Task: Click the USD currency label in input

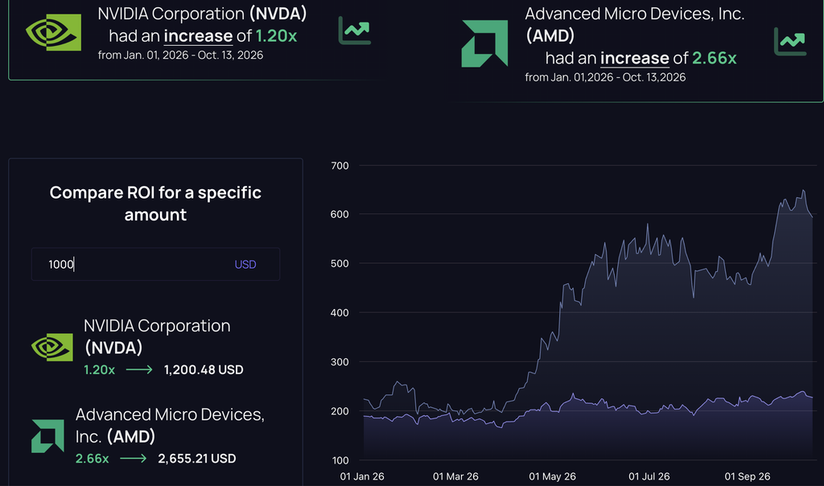Action: 245,264
